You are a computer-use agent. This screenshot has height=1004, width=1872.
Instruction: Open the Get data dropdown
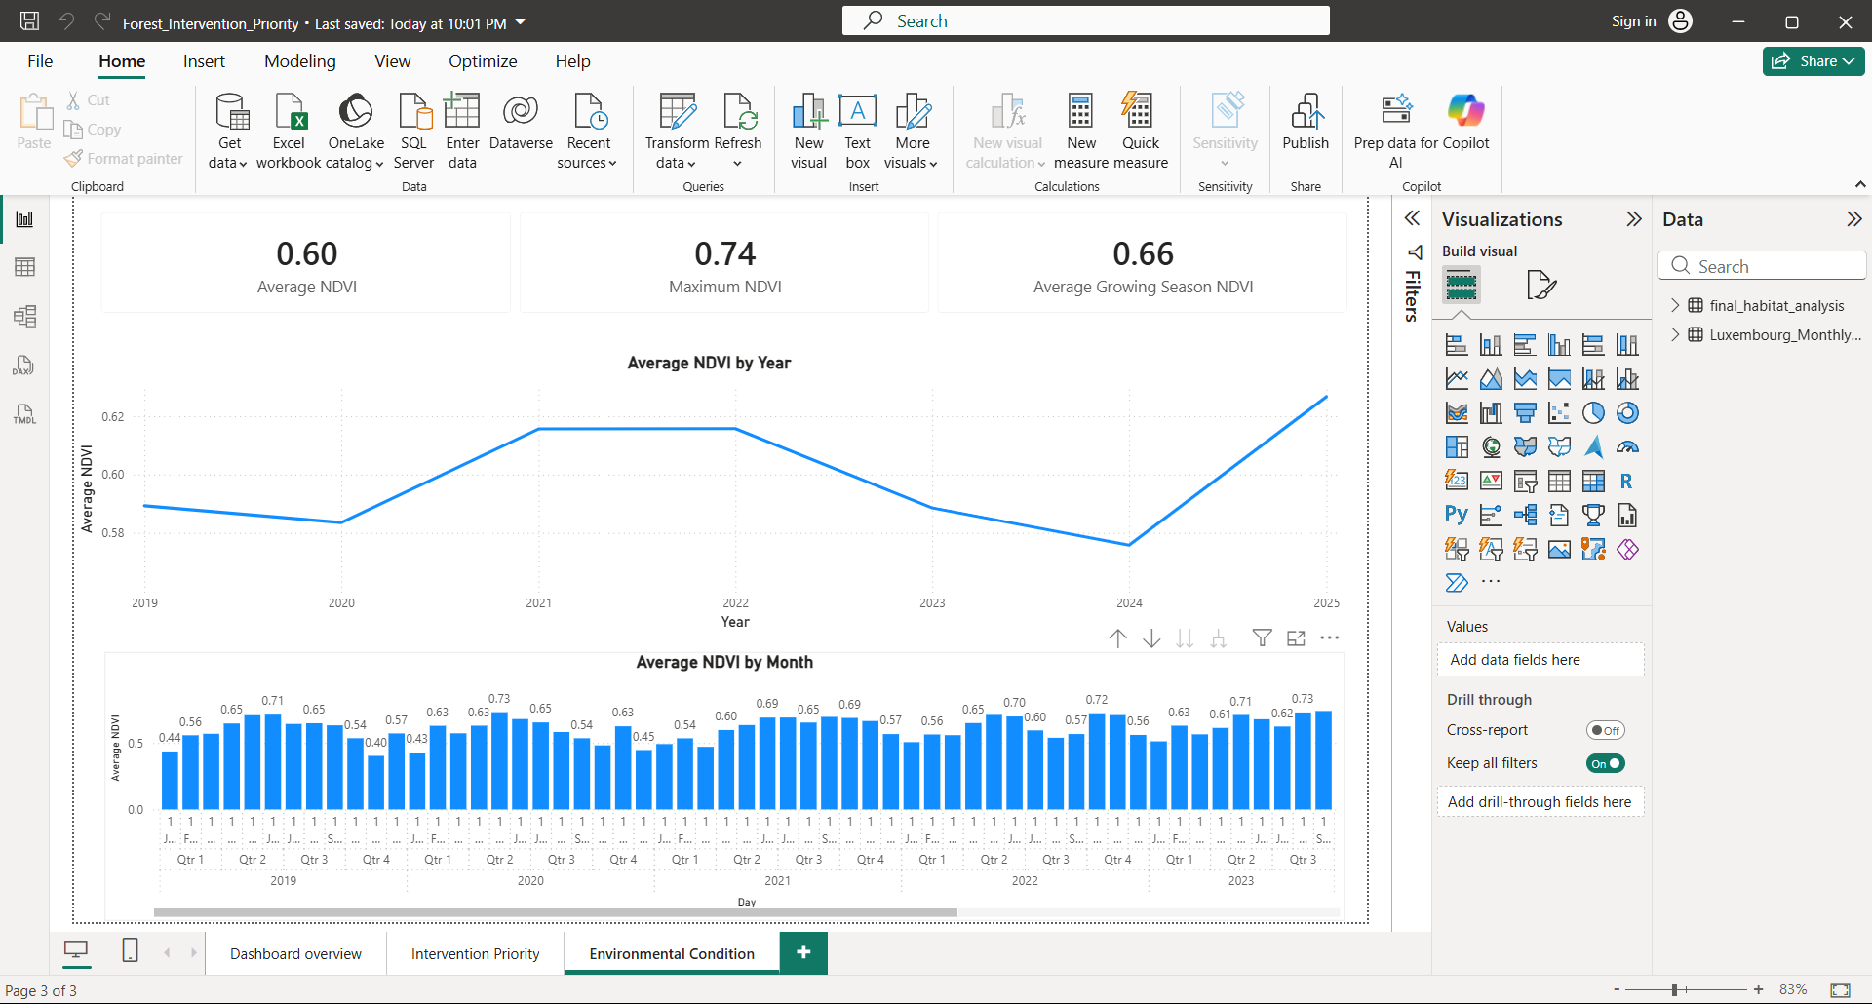[x=229, y=131]
